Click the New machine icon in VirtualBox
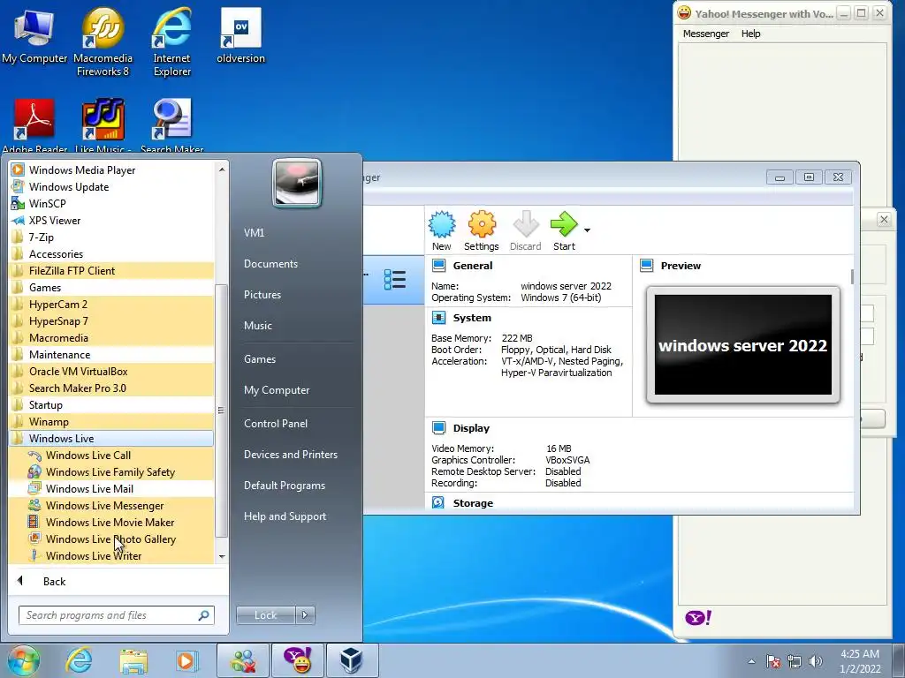The image size is (905, 678). (442, 225)
